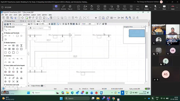Viewport: 180px width, 101px height.
Task: Collapse the Busbars and Terminals section
Action: pyautogui.click(x=5, y=33)
